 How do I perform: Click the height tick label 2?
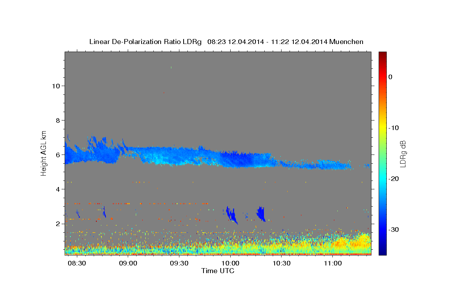[x=58, y=224]
